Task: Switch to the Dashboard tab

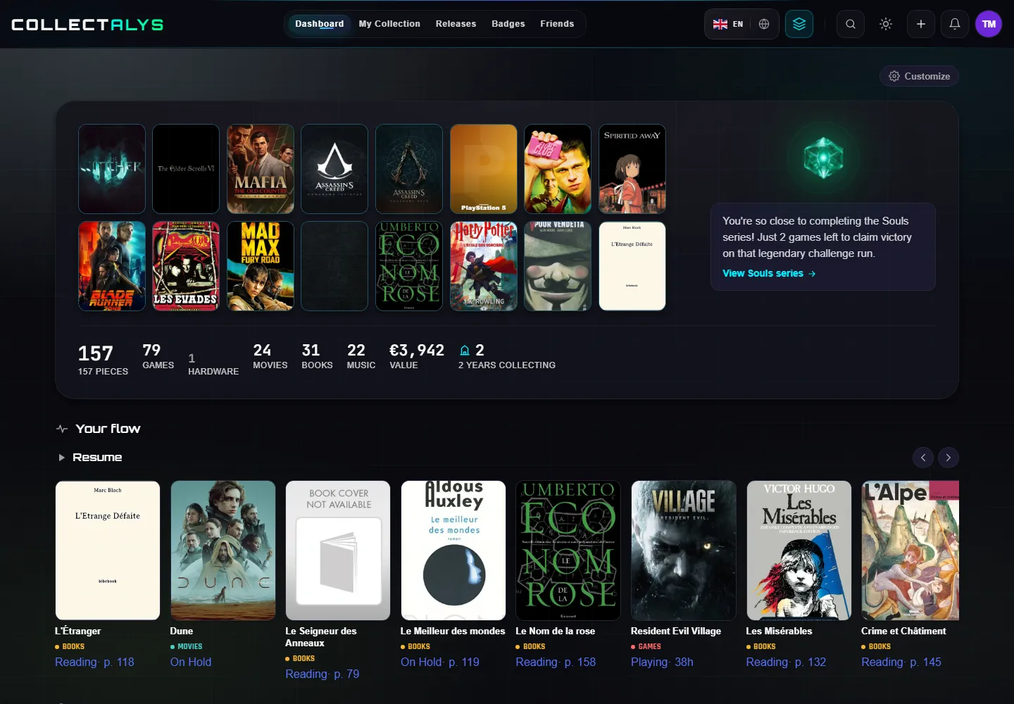Action: point(319,24)
